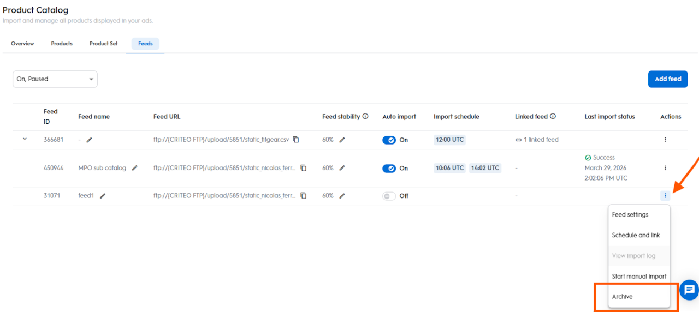Select the Feeds tab

(145, 44)
